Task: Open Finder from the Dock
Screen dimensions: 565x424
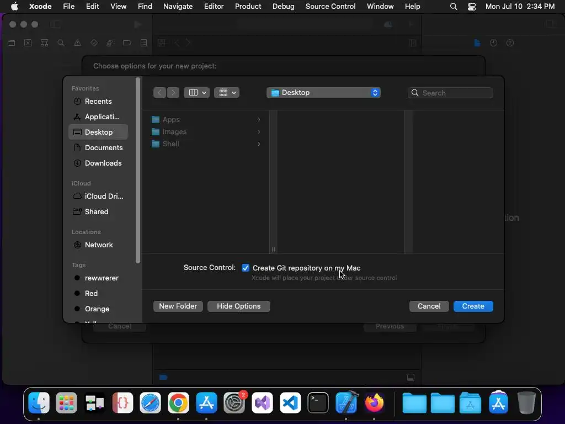Action: [39, 402]
